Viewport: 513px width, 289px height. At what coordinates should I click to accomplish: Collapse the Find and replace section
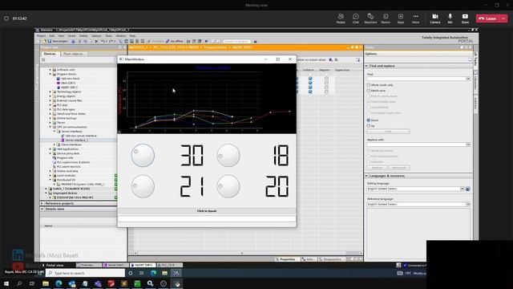point(366,66)
